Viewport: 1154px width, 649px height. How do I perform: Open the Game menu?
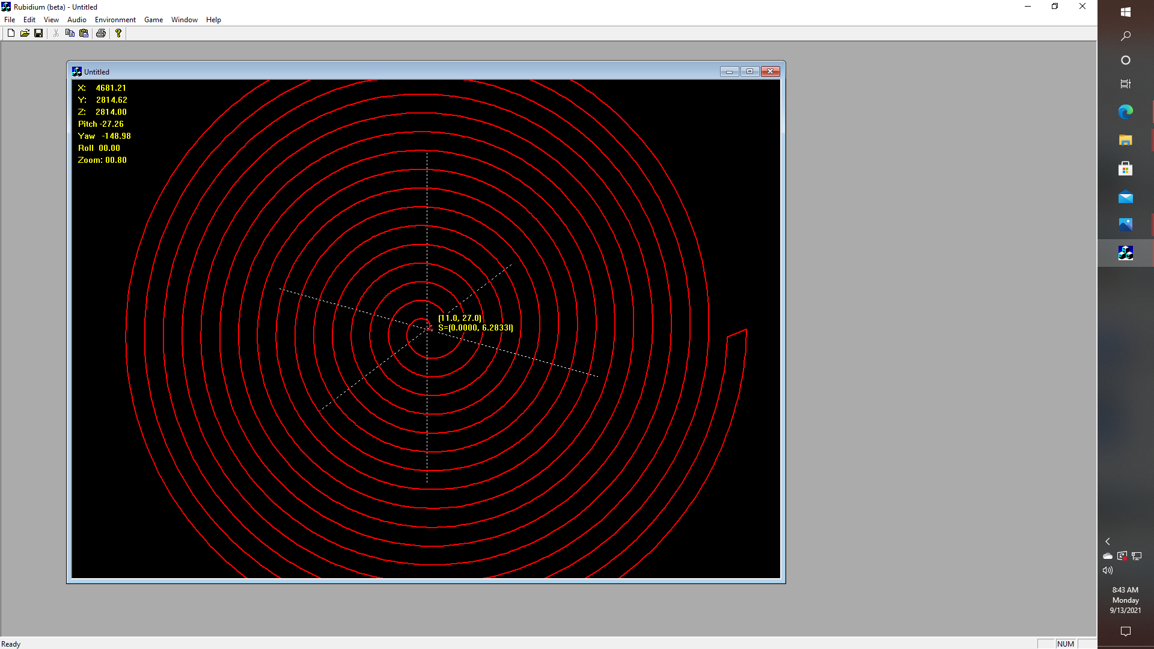click(x=153, y=20)
